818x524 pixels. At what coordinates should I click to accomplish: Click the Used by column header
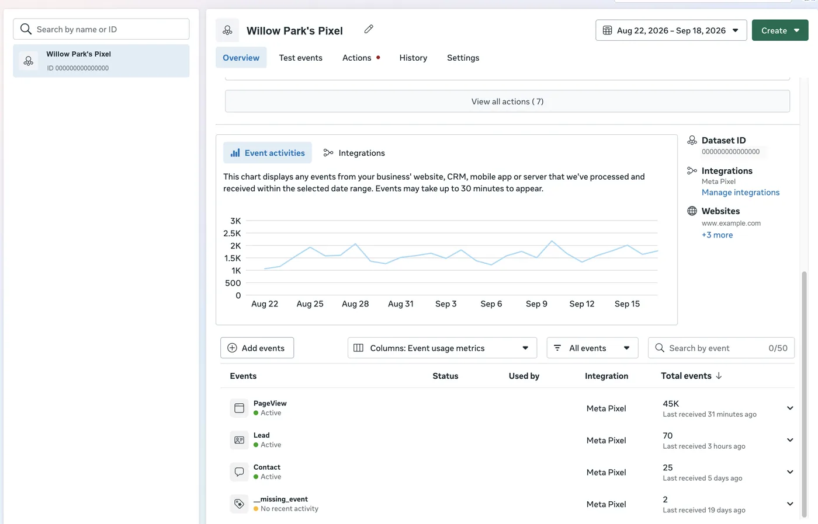(524, 376)
